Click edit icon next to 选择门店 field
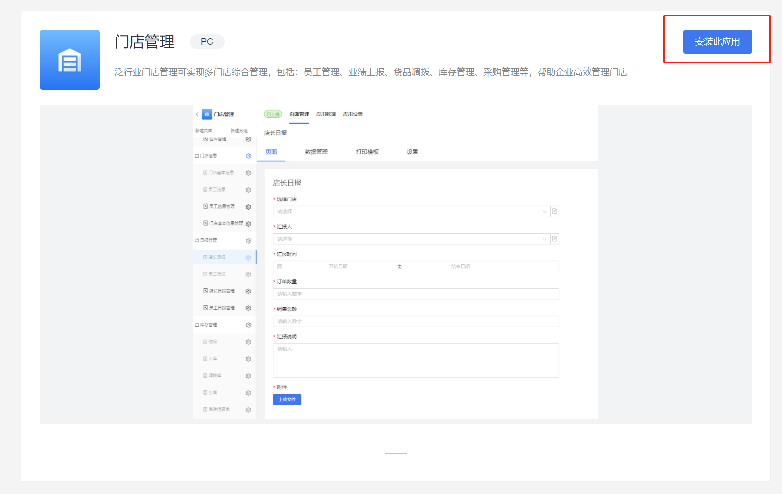 (x=555, y=211)
